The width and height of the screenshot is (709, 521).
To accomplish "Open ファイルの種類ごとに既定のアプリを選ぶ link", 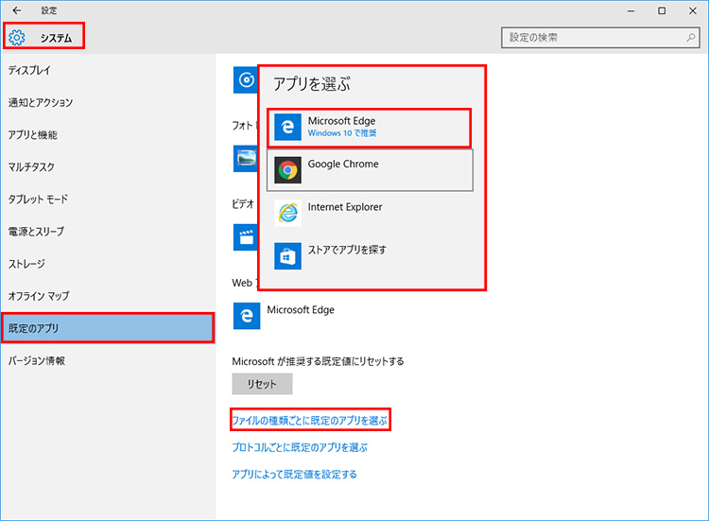I will coord(310,419).
